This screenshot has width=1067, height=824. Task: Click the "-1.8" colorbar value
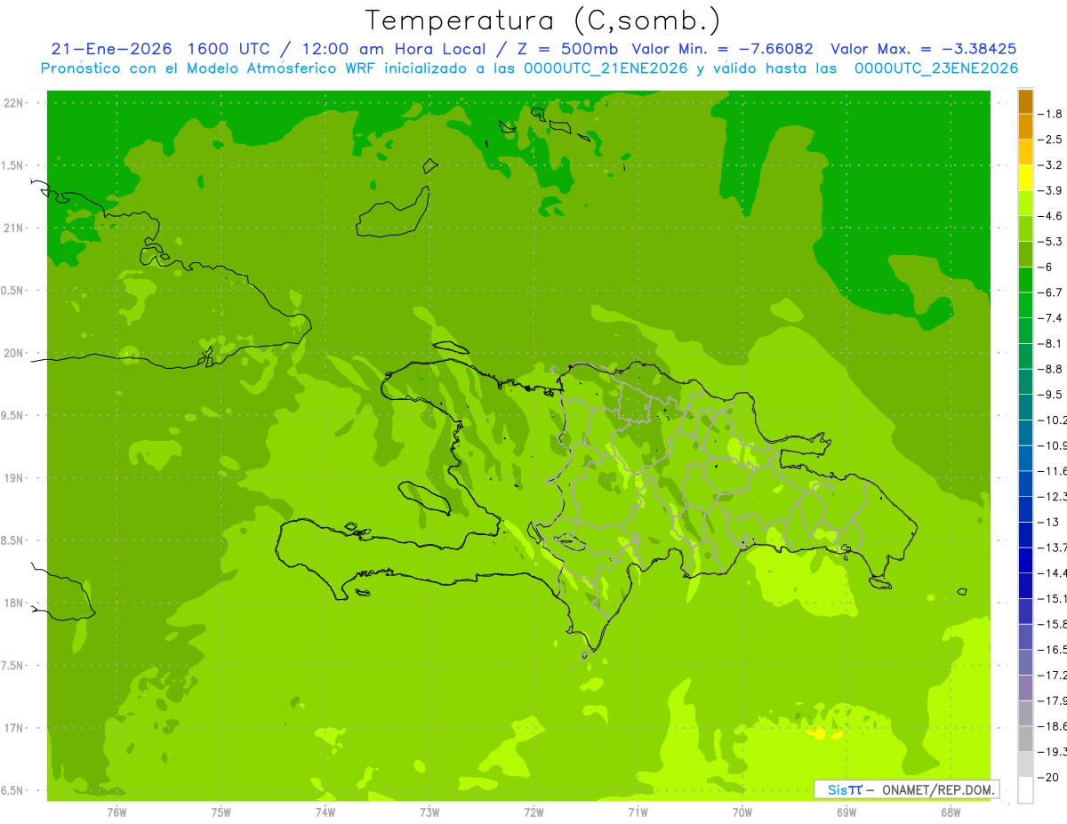(x=1050, y=114)
